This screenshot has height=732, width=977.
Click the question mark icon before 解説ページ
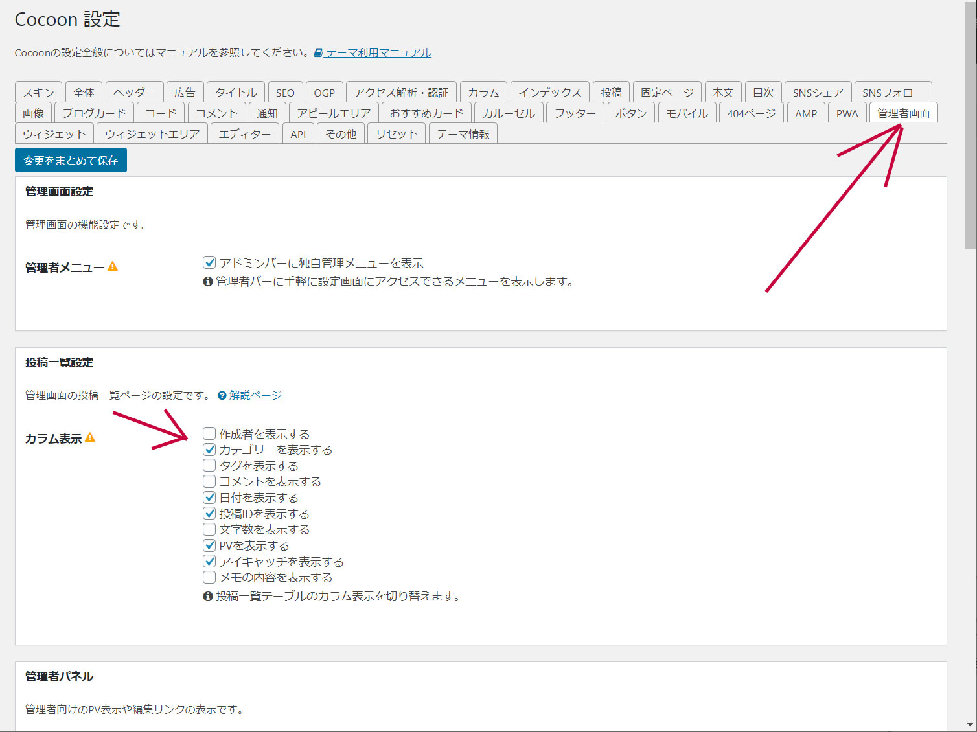click(222, 395)
